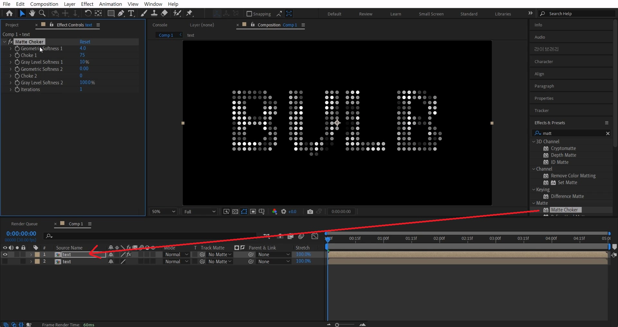Open the Effect Controls panel menu
618x327 pixels.
click(98, 25)
